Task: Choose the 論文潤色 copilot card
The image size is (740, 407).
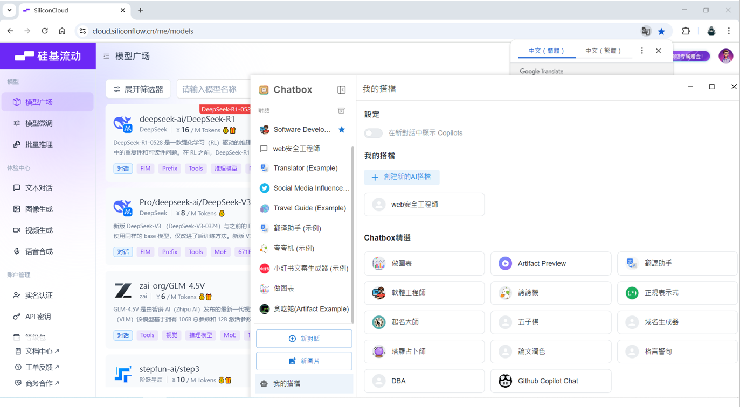Action: 551,352
